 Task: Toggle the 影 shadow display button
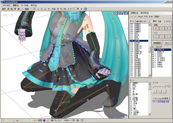[x=74, y=120]
